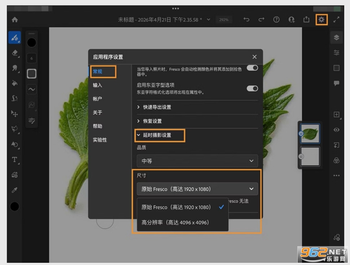Close the 应用程序设置 dialog
The height and width of the screenshot is (265, 350).
[254, 57]
